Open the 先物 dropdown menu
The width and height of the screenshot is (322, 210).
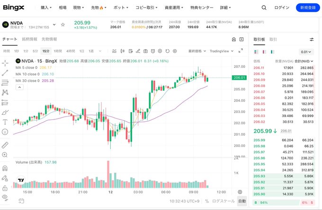point(98,8)
